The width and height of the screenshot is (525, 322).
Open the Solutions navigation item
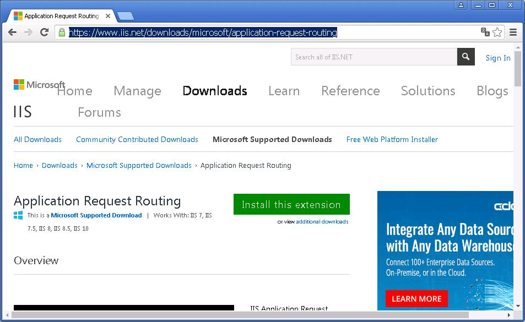click(428, 91)
